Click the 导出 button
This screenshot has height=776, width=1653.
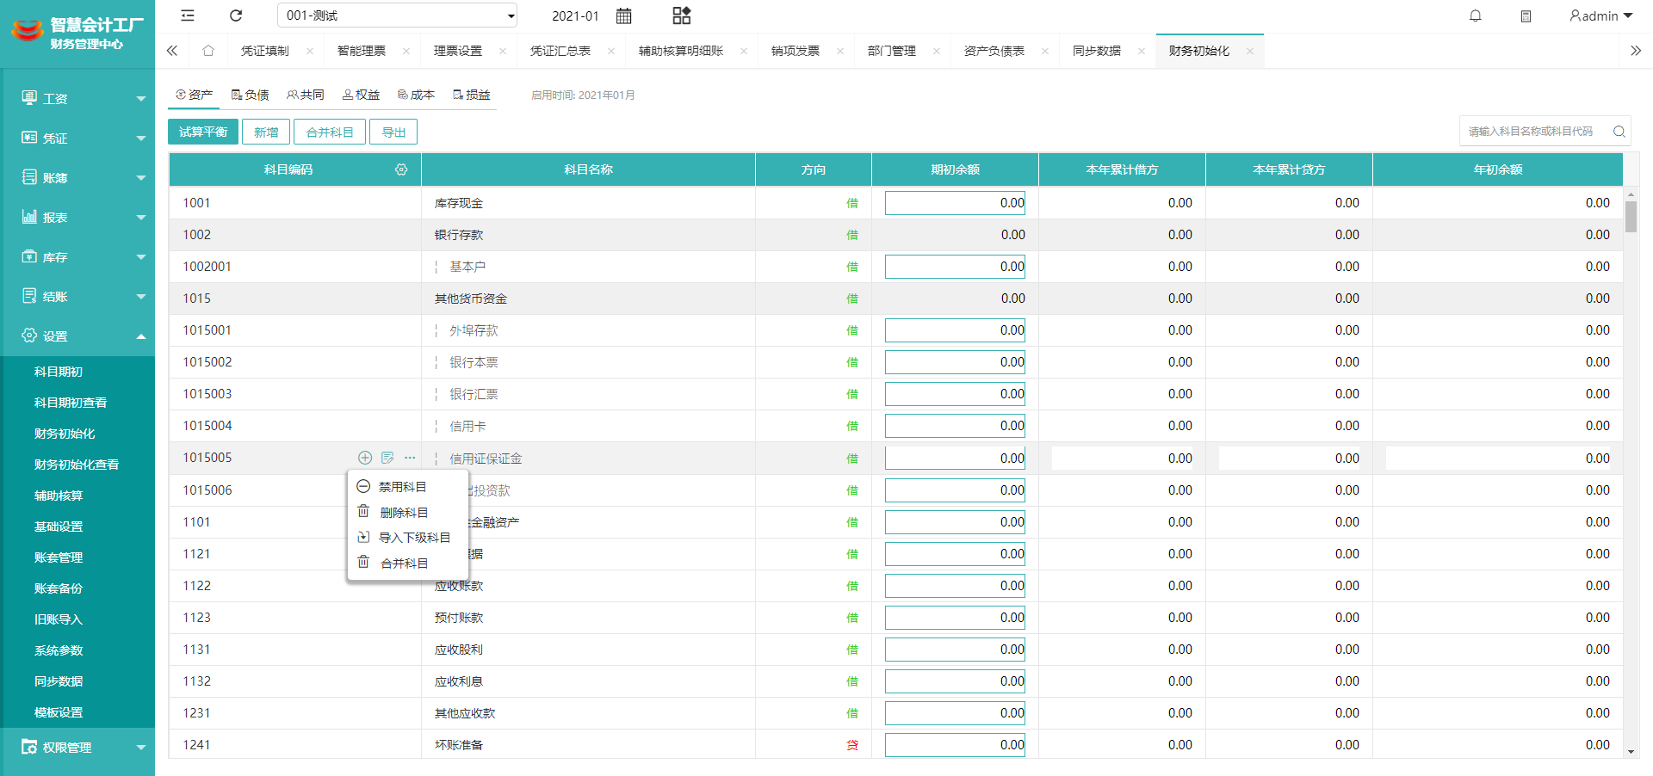(x=393, y=132)
